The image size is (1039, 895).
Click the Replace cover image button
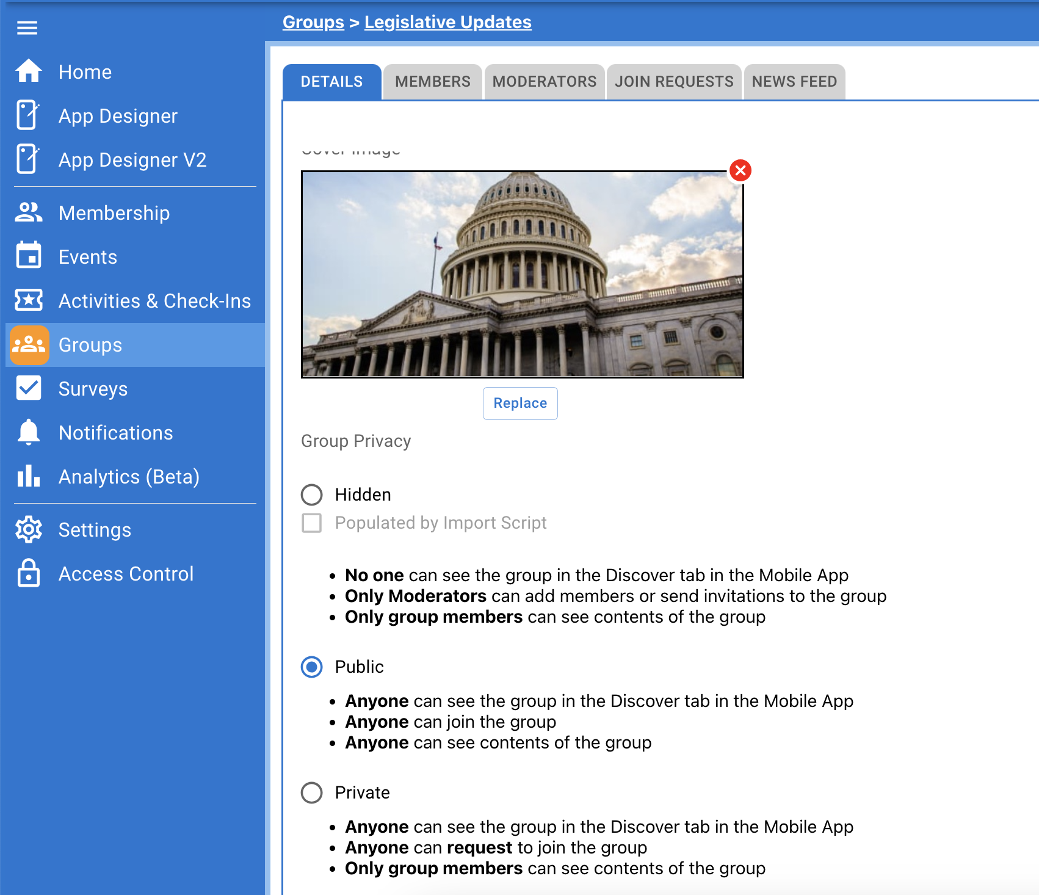point(520,404)
